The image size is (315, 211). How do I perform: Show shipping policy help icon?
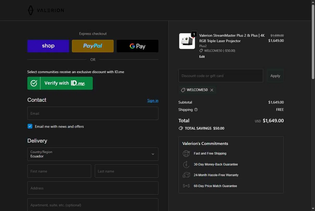pos(196,110)
